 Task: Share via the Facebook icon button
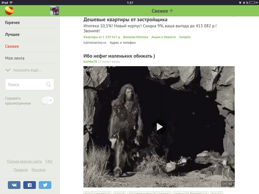(x=29, y=185)
